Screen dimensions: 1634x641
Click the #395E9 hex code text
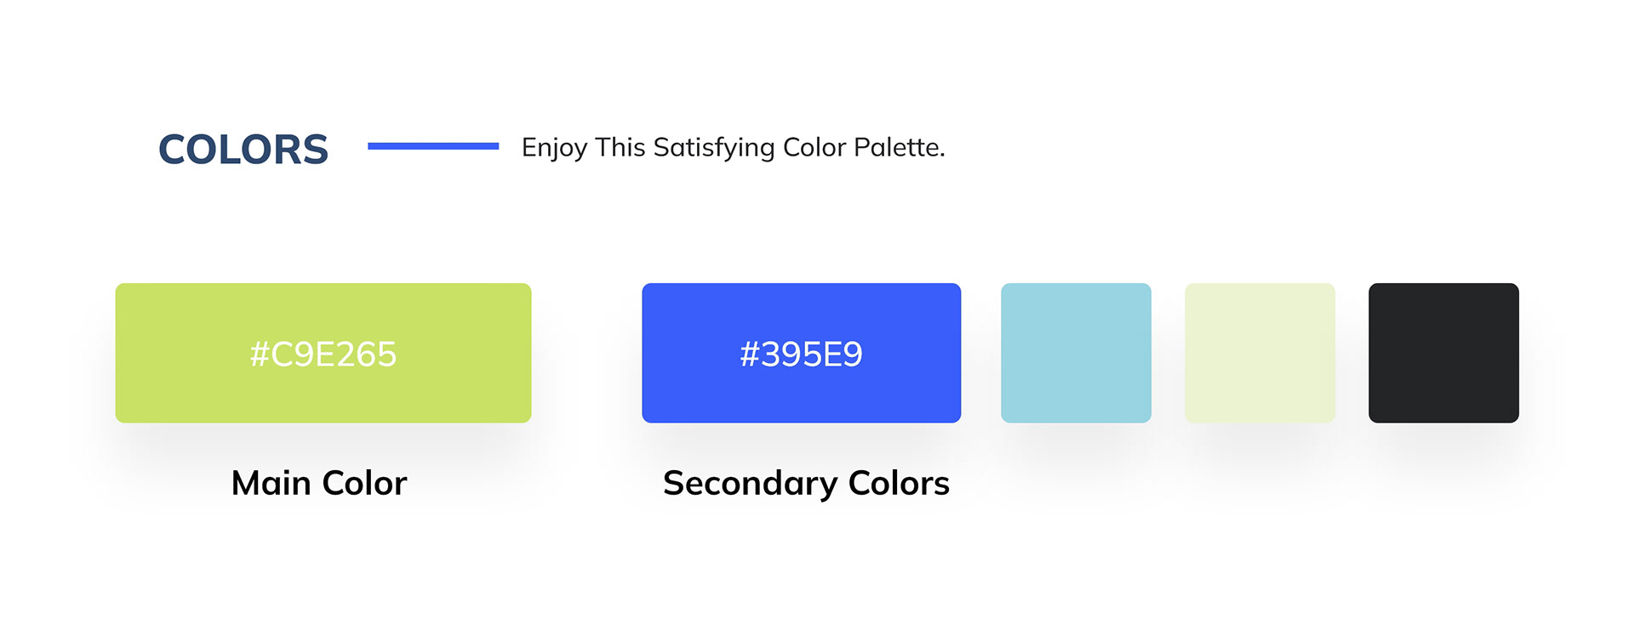coord(801,355)
